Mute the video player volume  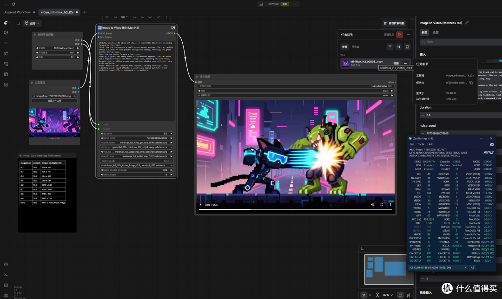tap(372, 205)
